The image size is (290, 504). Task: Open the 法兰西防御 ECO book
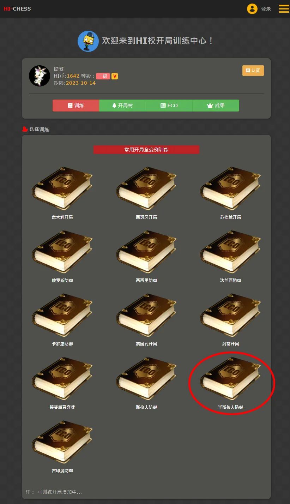coord(230,251)
